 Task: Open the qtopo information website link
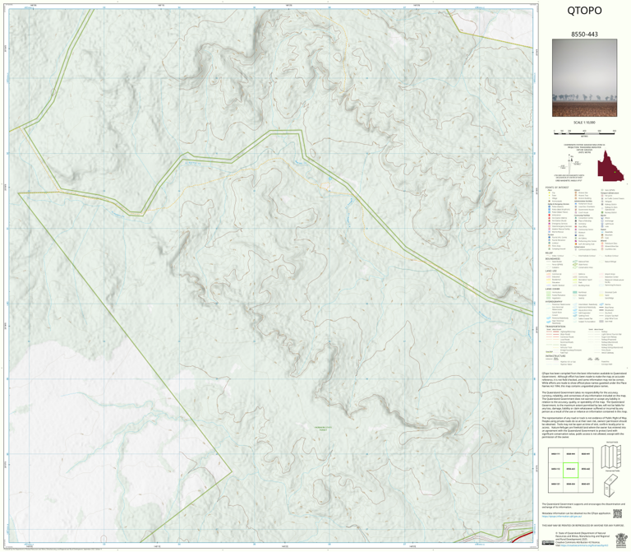[x=560, y=516]
